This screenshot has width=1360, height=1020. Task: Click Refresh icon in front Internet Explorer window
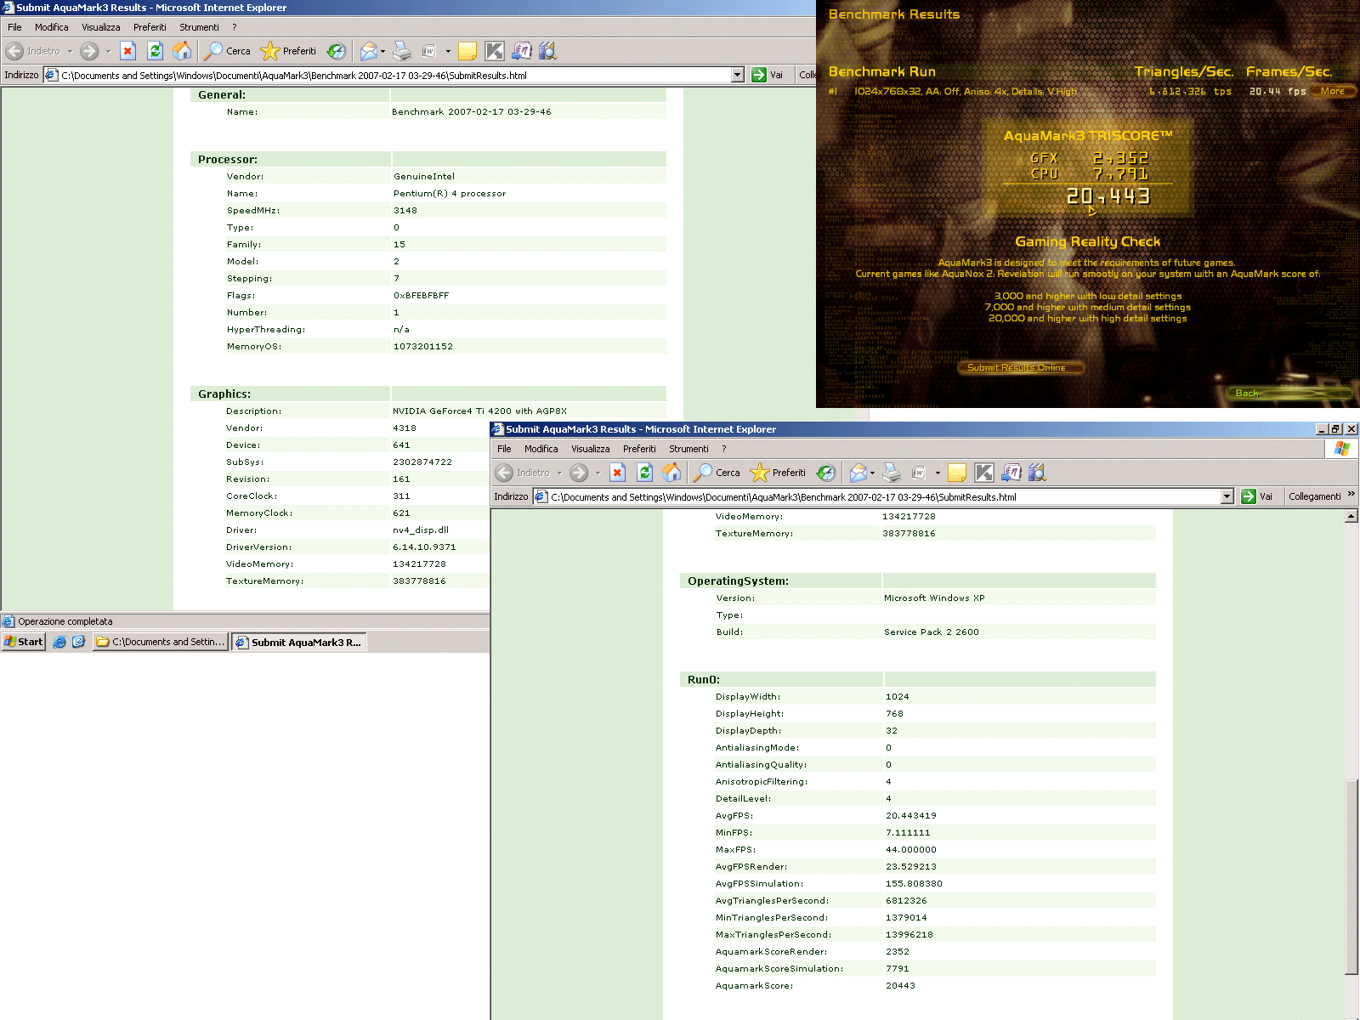(x=645, y=473)
